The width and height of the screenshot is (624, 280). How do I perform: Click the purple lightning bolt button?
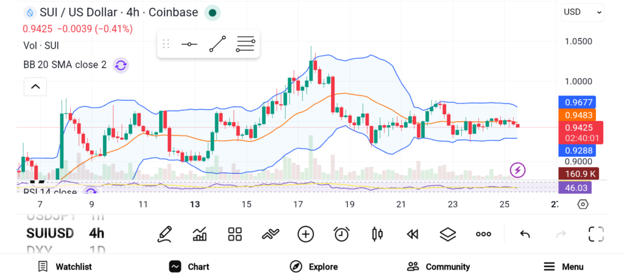pos(518,170)
